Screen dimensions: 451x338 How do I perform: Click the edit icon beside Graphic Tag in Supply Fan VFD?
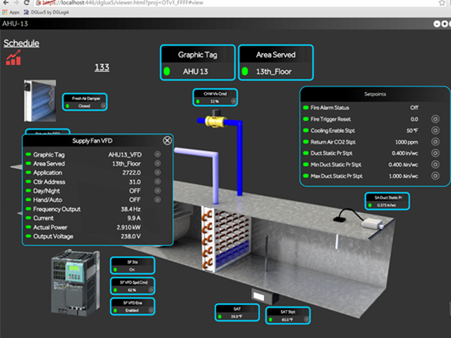[x=157, y=155]
